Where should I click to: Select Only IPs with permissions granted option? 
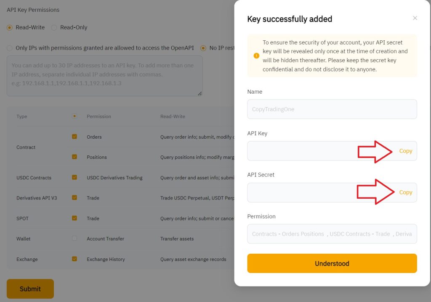click(10, 48)
